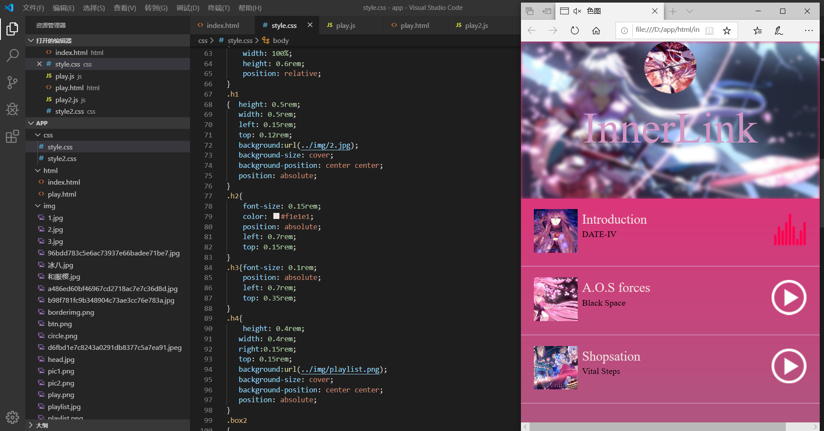
Task: Click the Shopsation album thumbnail
Action: pos(555,367)
